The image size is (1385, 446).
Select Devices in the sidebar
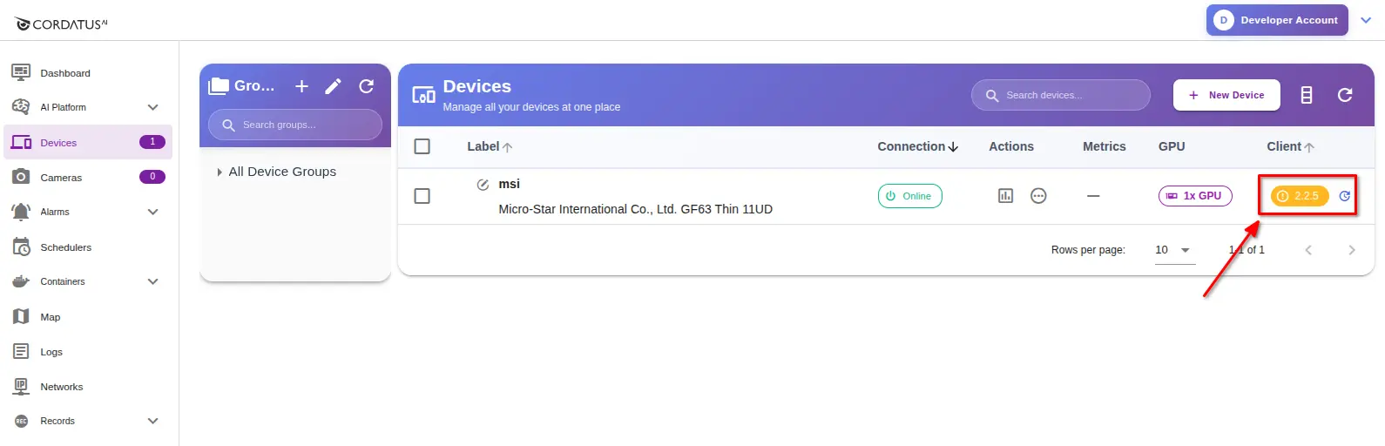click(x=88, y=142)
